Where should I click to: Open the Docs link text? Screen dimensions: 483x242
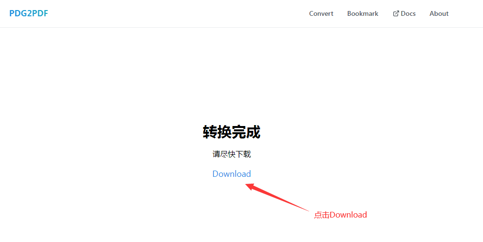(408, 13)
